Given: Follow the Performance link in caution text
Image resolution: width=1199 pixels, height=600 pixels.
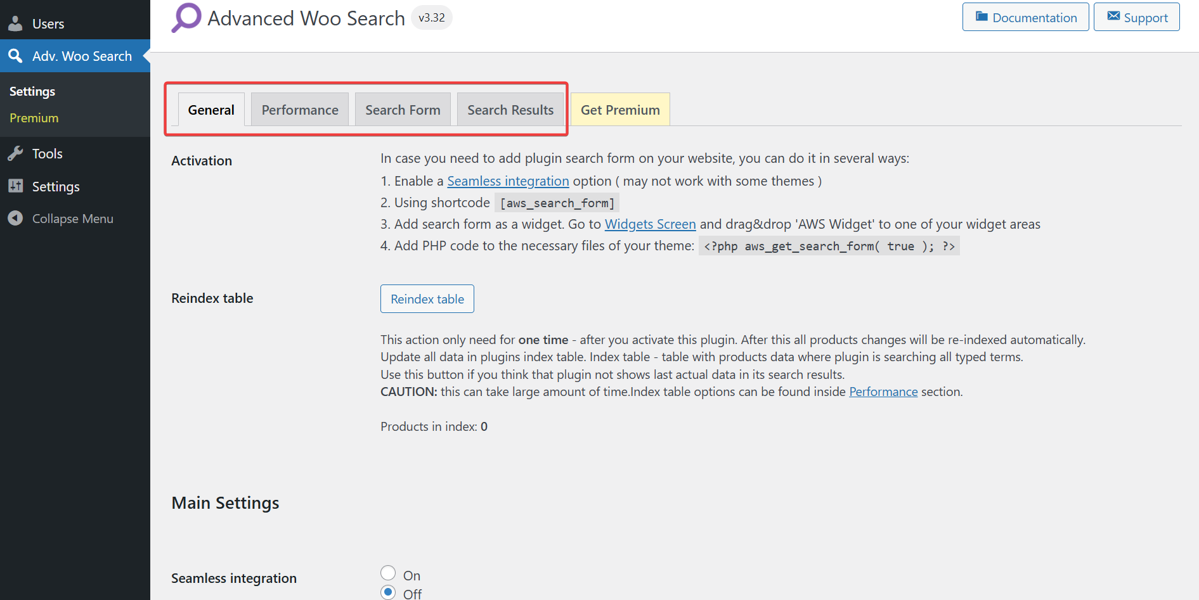Looking at the screenshot, I should pyautogui.click(x=883, y=392).
